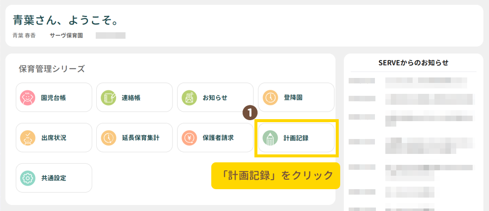Click the 青葉 春香 user name
This screenshot has height=211, width=489.
24,36
